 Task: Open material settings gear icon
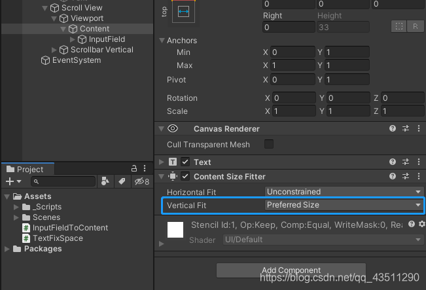pos(422,224)
